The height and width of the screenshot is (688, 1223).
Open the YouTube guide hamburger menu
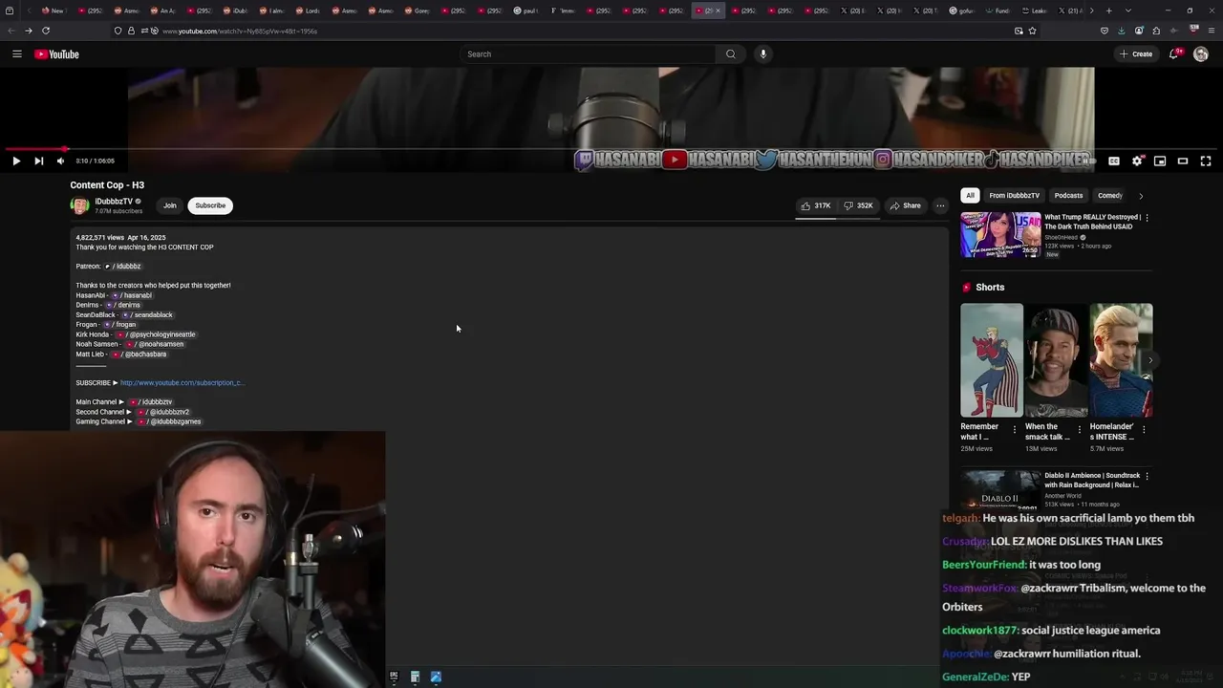[x=16, y=54]
